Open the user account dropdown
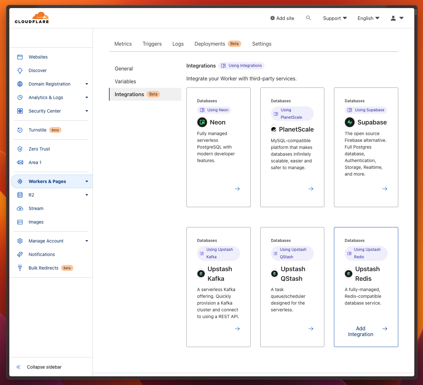This screenshot has width=423, height=385. pyautogui.click(x=397, y=18)
